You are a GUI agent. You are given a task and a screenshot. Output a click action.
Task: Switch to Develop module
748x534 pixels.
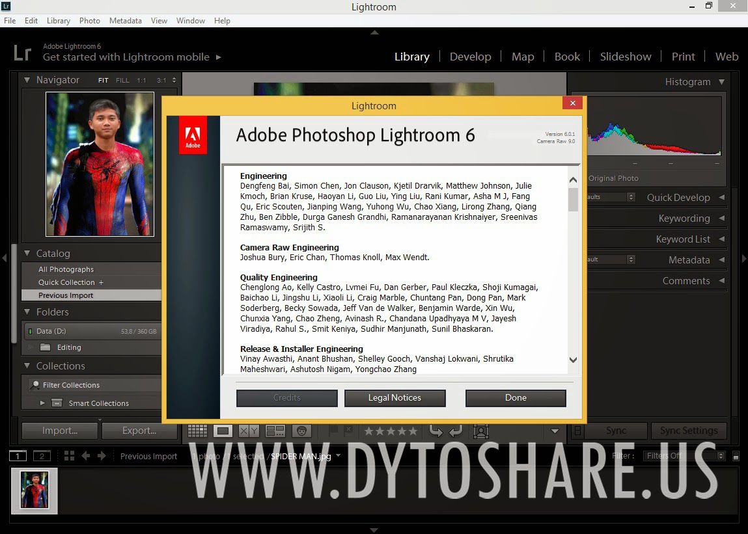pyautogui.click(x=471, y=57)
